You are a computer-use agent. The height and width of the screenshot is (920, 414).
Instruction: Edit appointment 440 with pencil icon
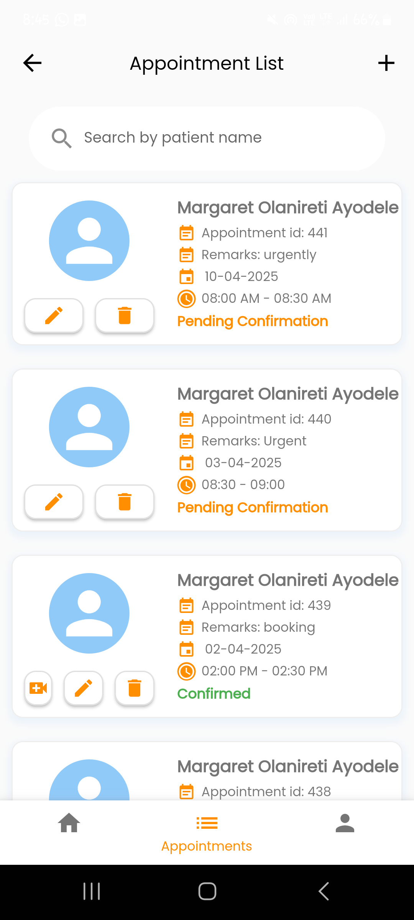point(54,502)
